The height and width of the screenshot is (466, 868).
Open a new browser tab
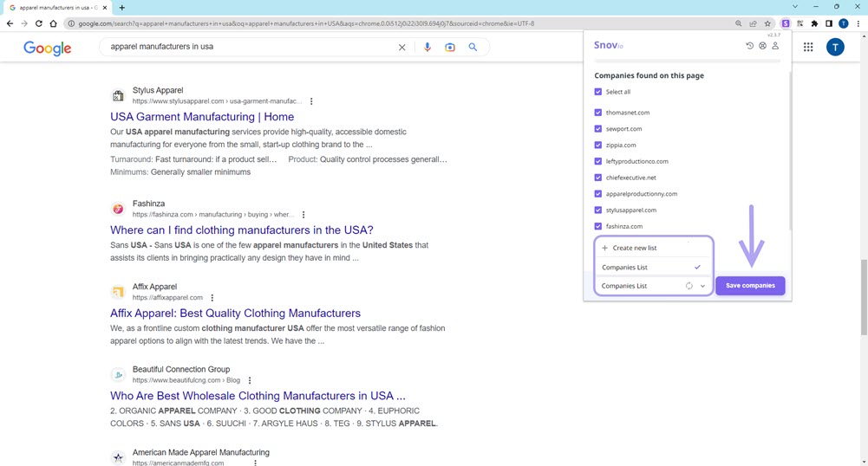click(x=121, y=8)
